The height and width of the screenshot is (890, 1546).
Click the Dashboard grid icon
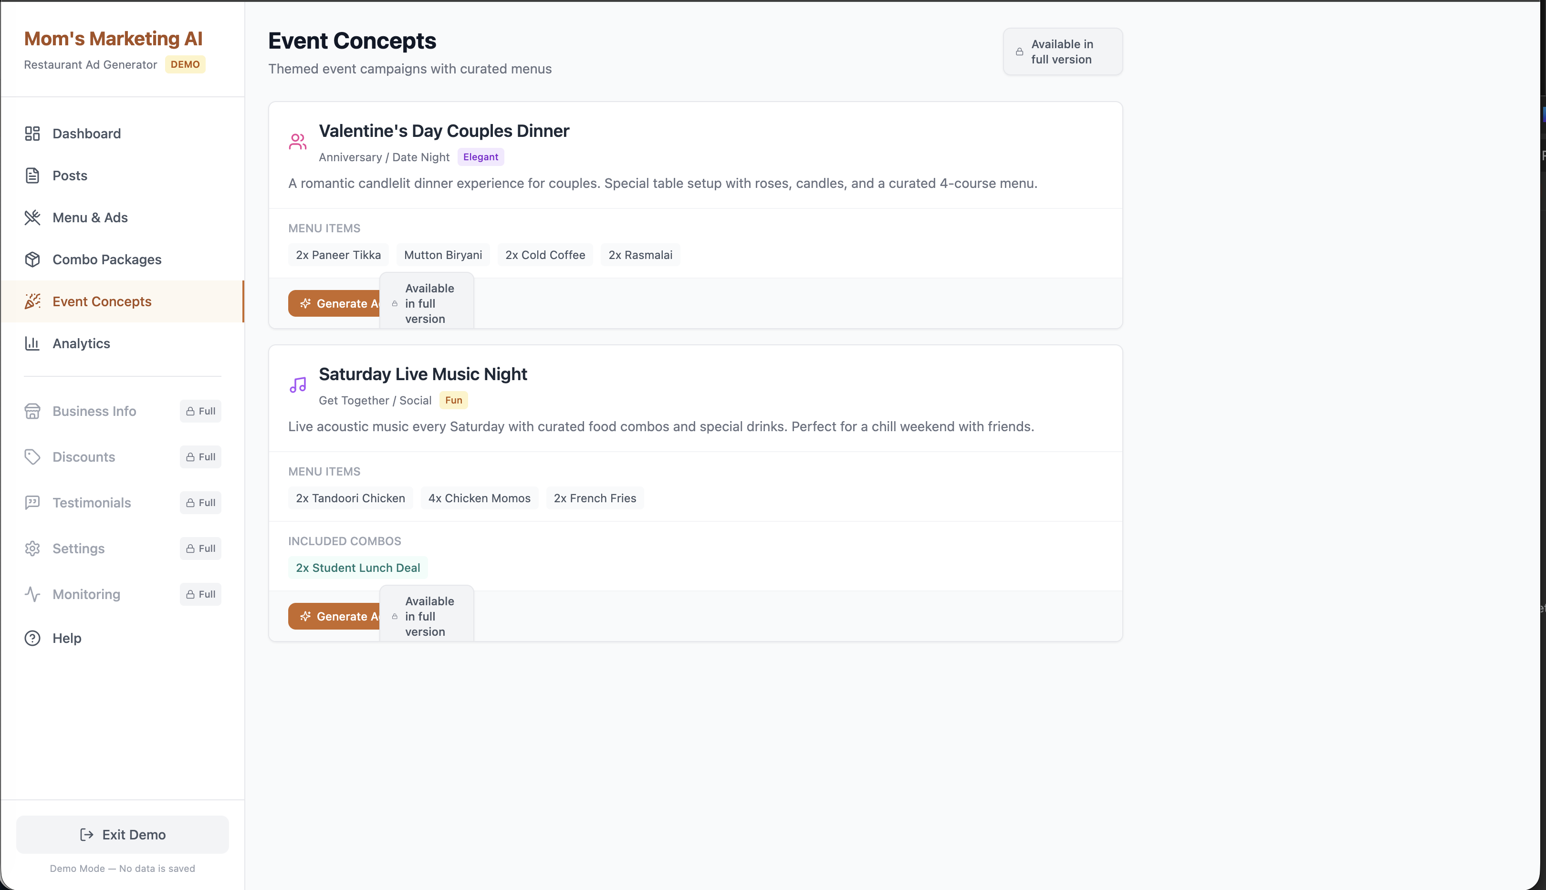[32, 133]
